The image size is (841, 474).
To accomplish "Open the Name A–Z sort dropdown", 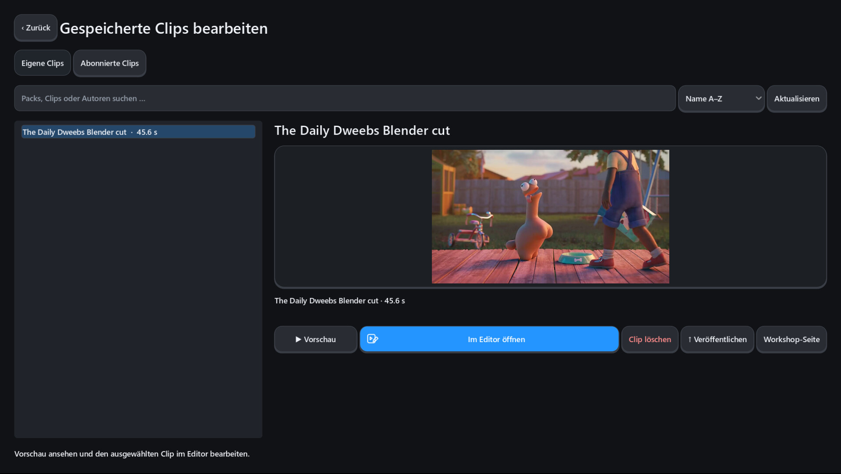I will point(721,99).
